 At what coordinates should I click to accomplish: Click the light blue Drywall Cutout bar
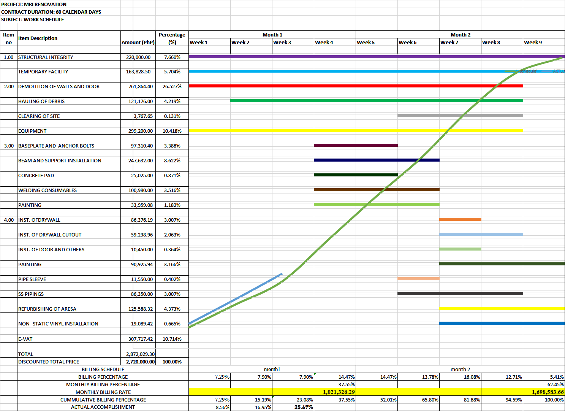pos(481,234)
